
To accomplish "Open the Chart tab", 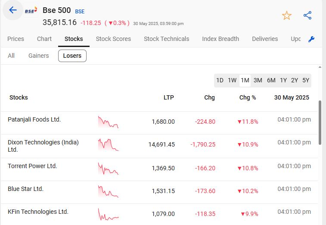I will [44, 39].
